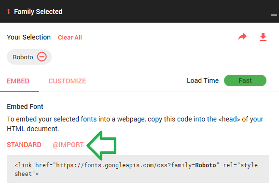Image resolution: width=279 pixels, height=188 pixels.
Task: Click the link href code snippet box
Action: (x=138, y=169)
